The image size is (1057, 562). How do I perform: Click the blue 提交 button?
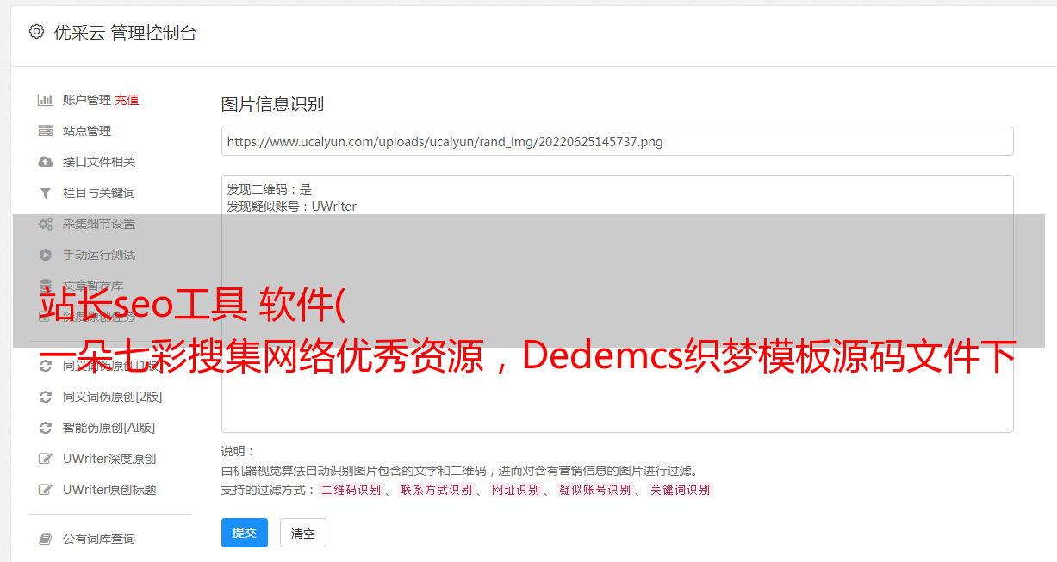(x=245, y=533)
